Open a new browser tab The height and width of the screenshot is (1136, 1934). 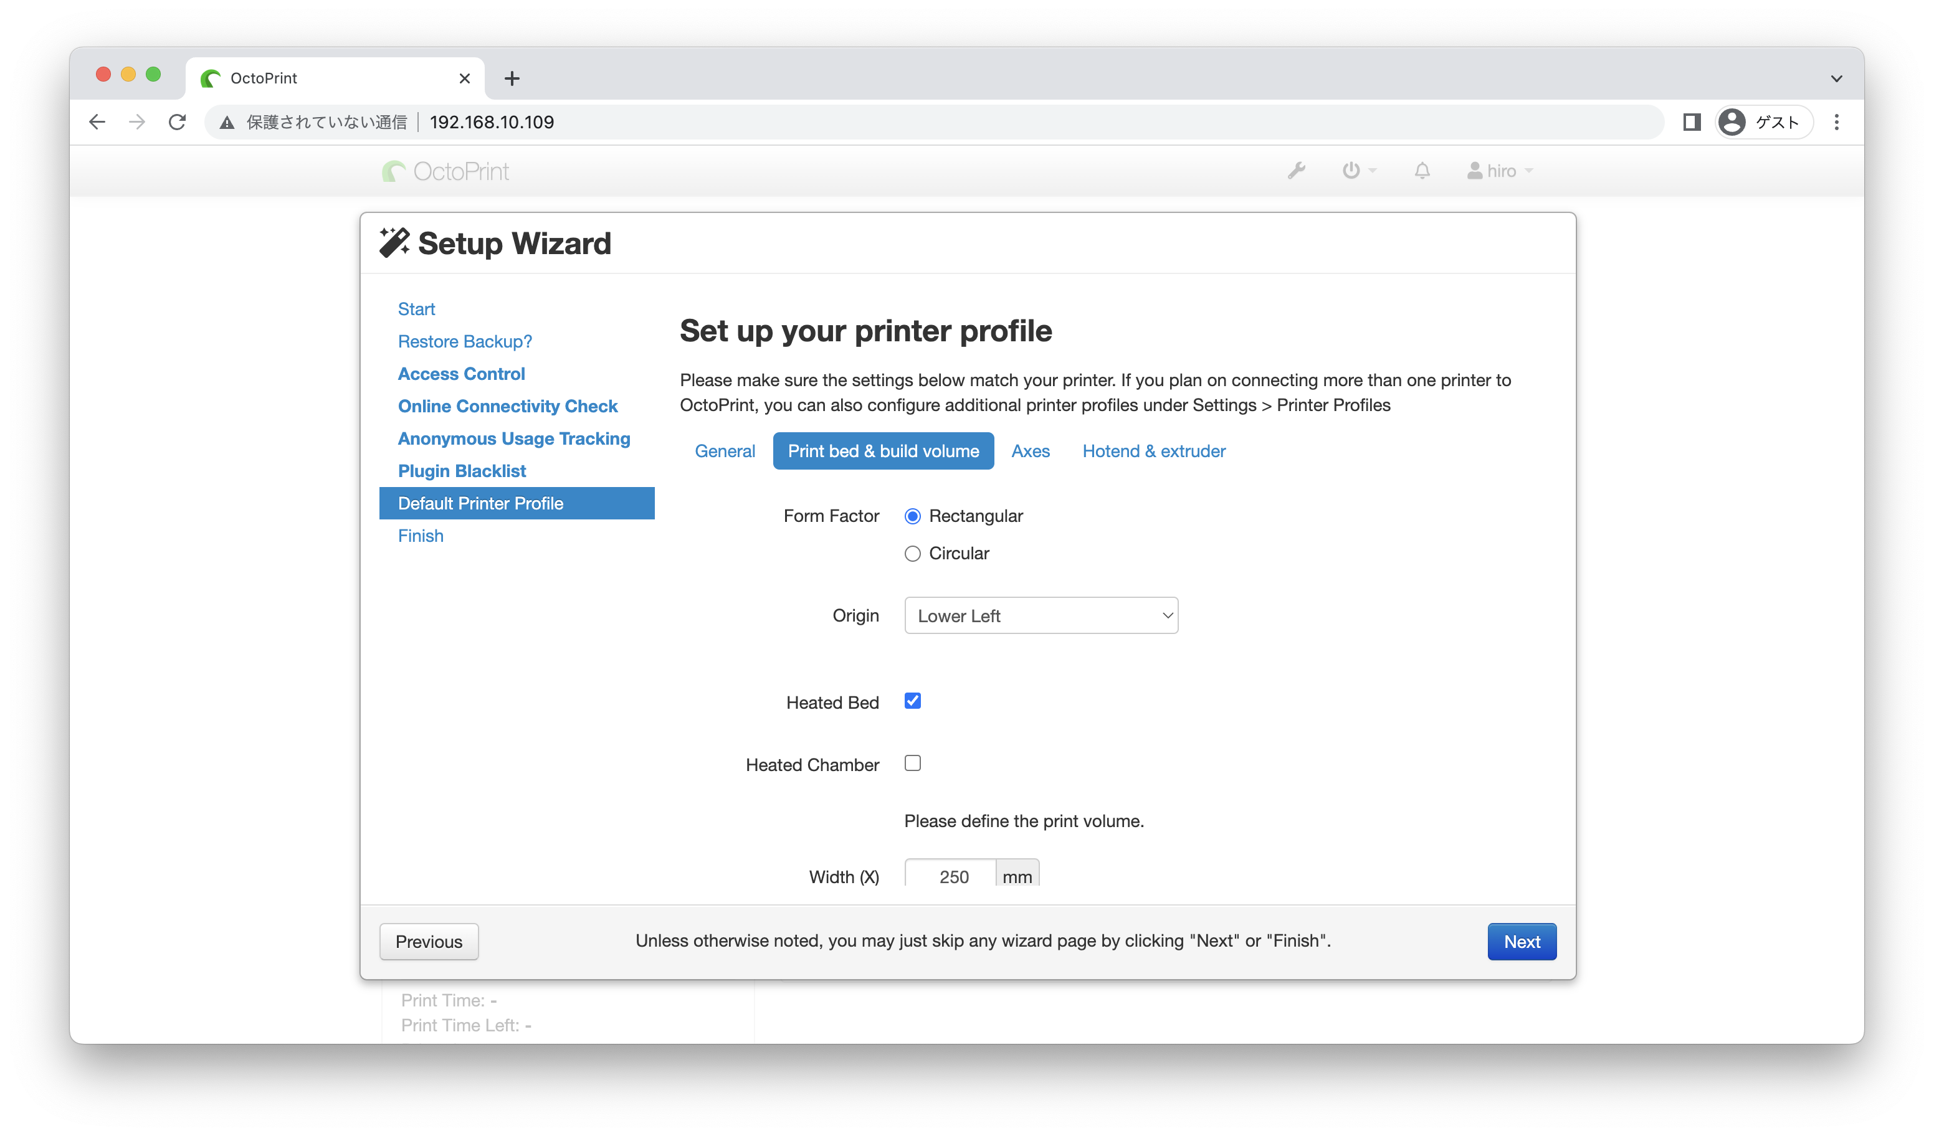[512, 78]
